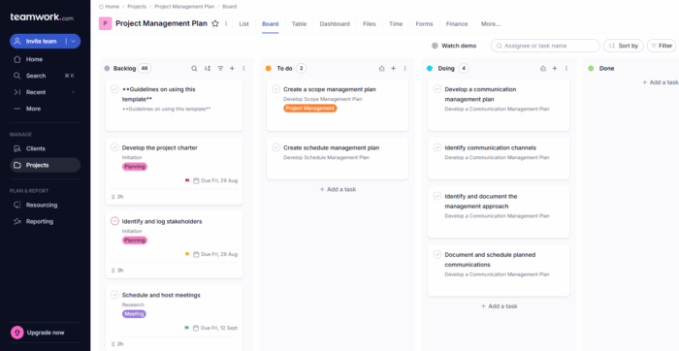The image size is (679, 351).
Task: Star the Project Management Plan project
Action: [215, 24]
